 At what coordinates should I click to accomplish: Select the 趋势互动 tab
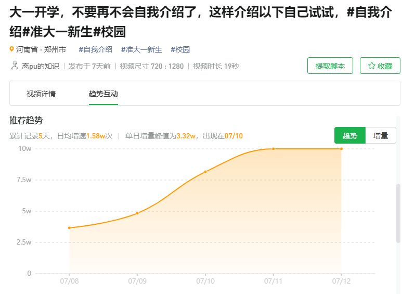coord(103,94)
